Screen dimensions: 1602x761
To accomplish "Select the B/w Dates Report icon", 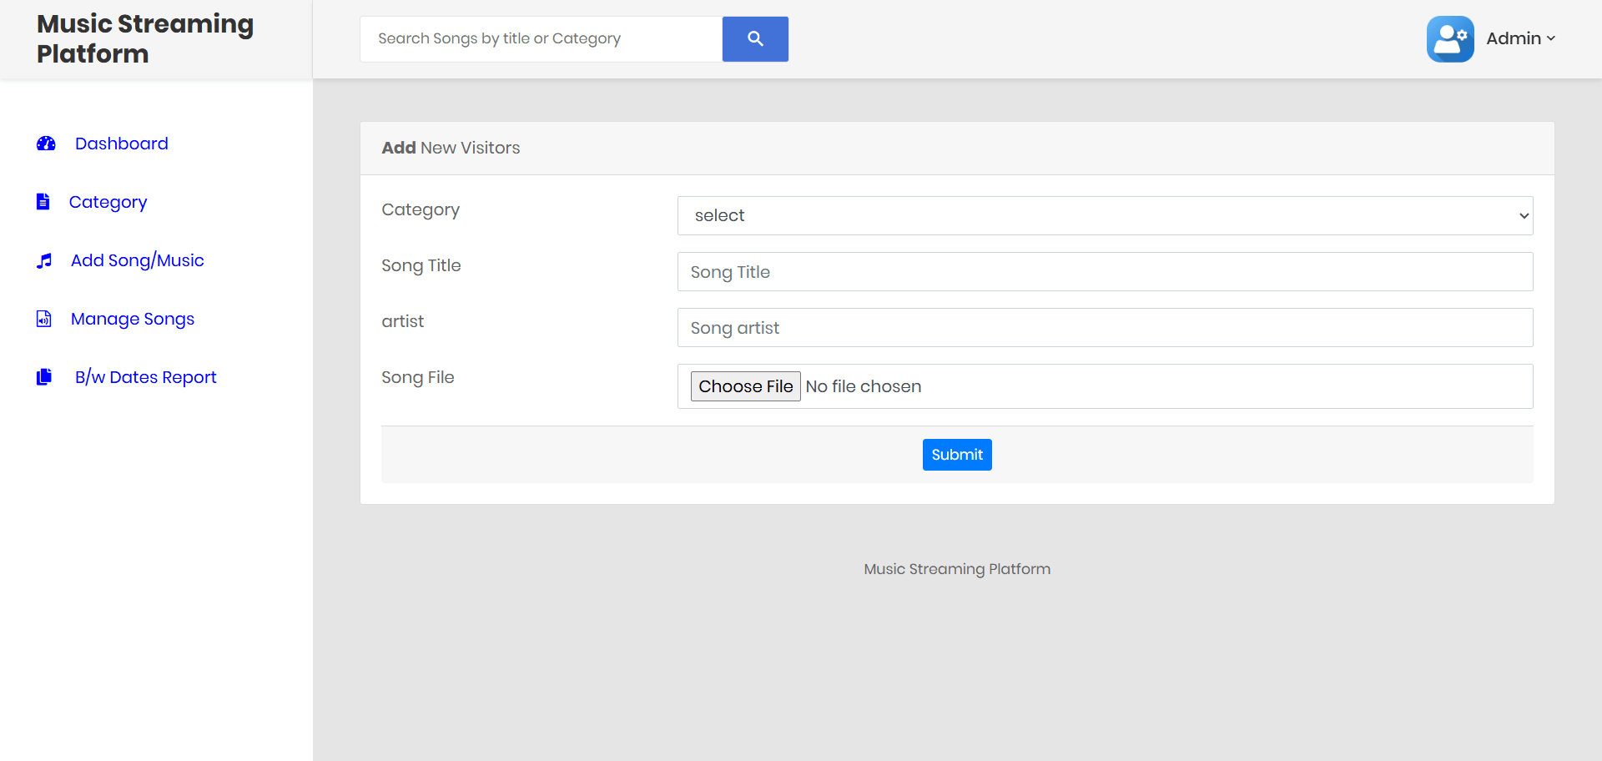I will (44, 377).
